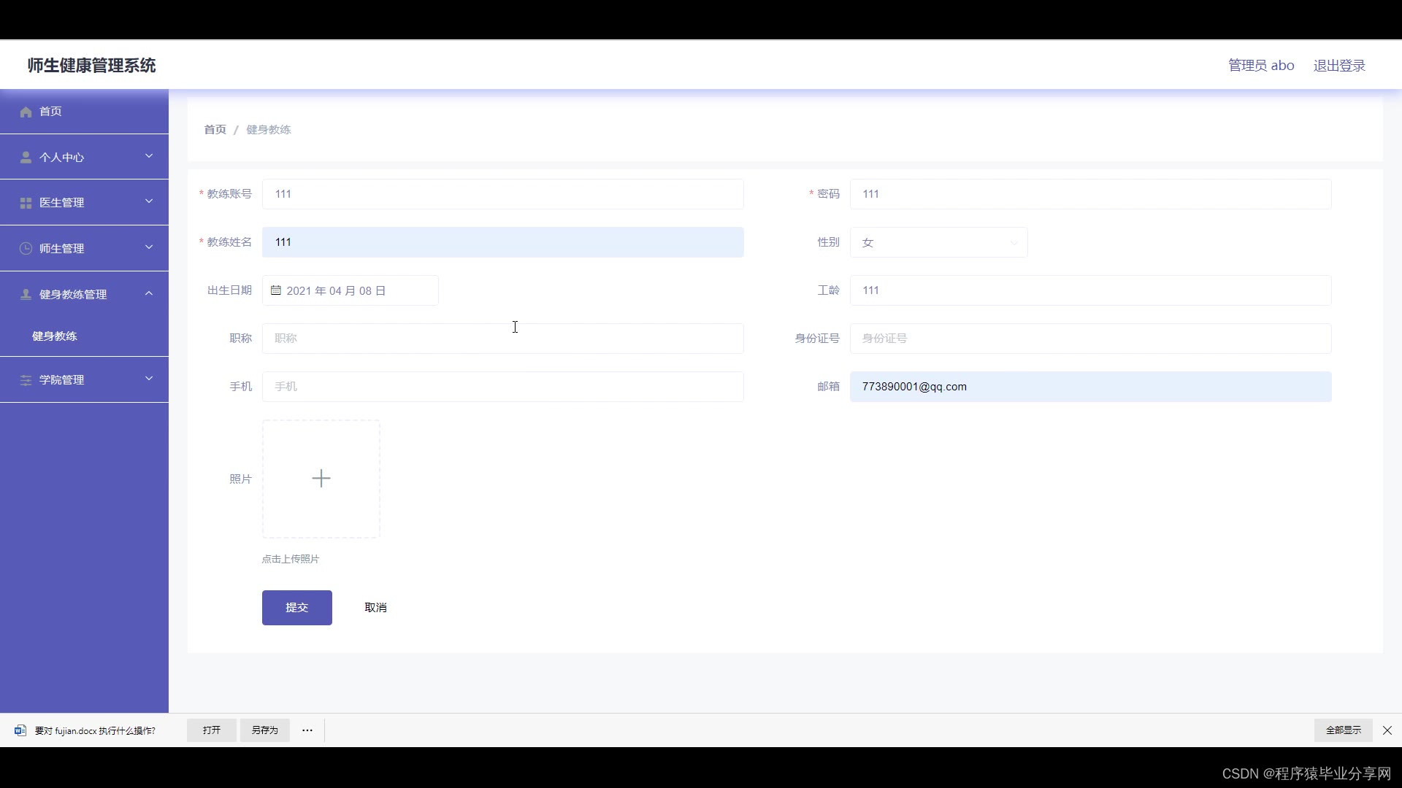Click the 取消 cancel button
This screenshot has height=788, width=1402.
tap(375, 608)
